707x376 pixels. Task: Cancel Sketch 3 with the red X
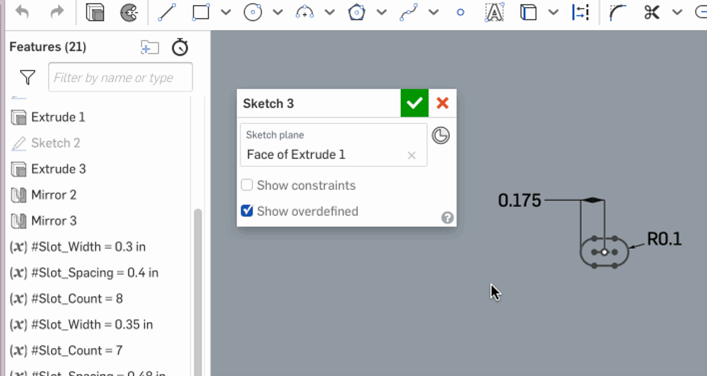[x=442, y=103]
